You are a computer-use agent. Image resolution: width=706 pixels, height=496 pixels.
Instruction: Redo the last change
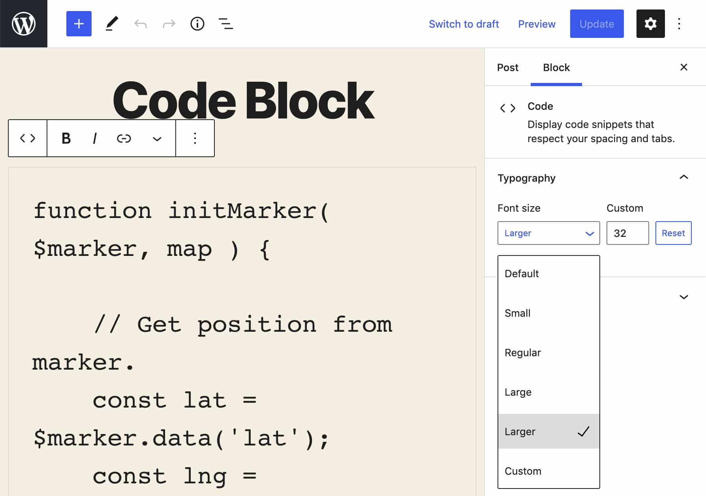tap(169, 24)
